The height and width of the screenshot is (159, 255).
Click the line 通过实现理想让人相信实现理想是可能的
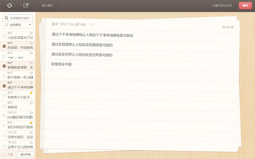coord(82,45)
